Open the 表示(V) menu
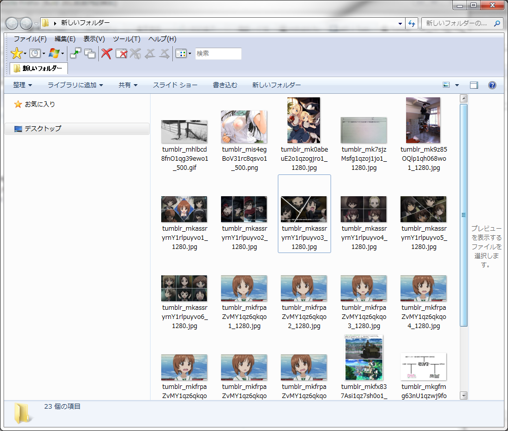 pyautogui.click(x=94, y=39)
